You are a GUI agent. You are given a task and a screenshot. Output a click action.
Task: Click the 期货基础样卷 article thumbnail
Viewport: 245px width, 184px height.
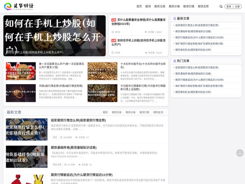(27, 157)
